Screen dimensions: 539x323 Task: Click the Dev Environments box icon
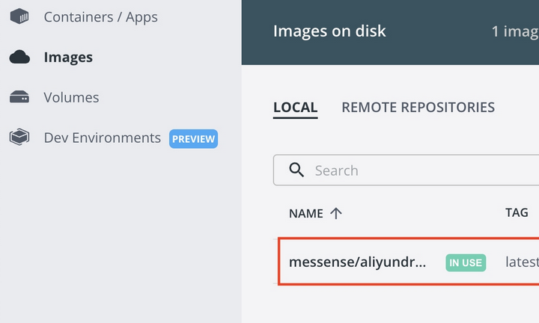(x=19, y=138)
